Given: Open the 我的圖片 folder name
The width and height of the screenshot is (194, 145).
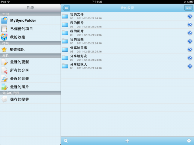Looking at the screenshot, I should (77, 23).
